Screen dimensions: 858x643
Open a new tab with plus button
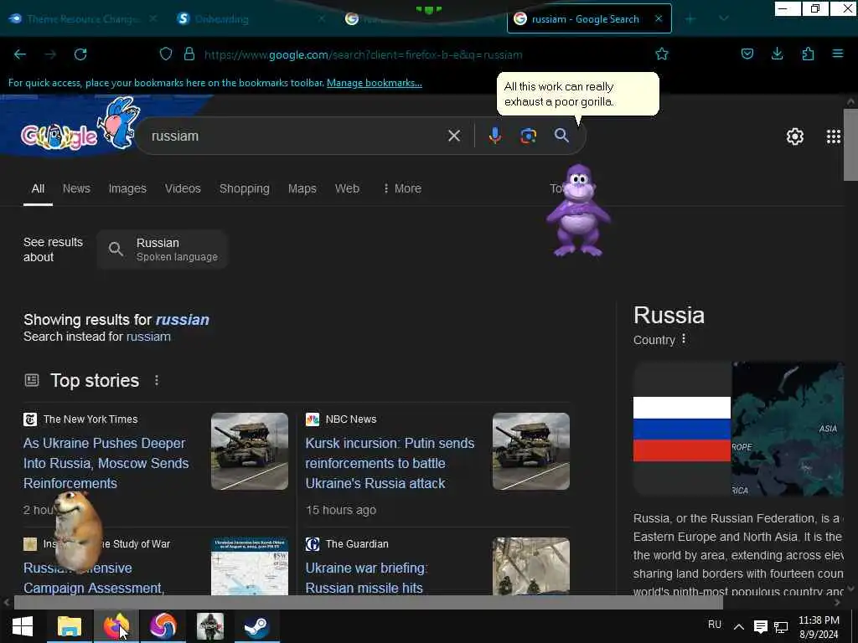pyautogui.click(x=690, y=18)
